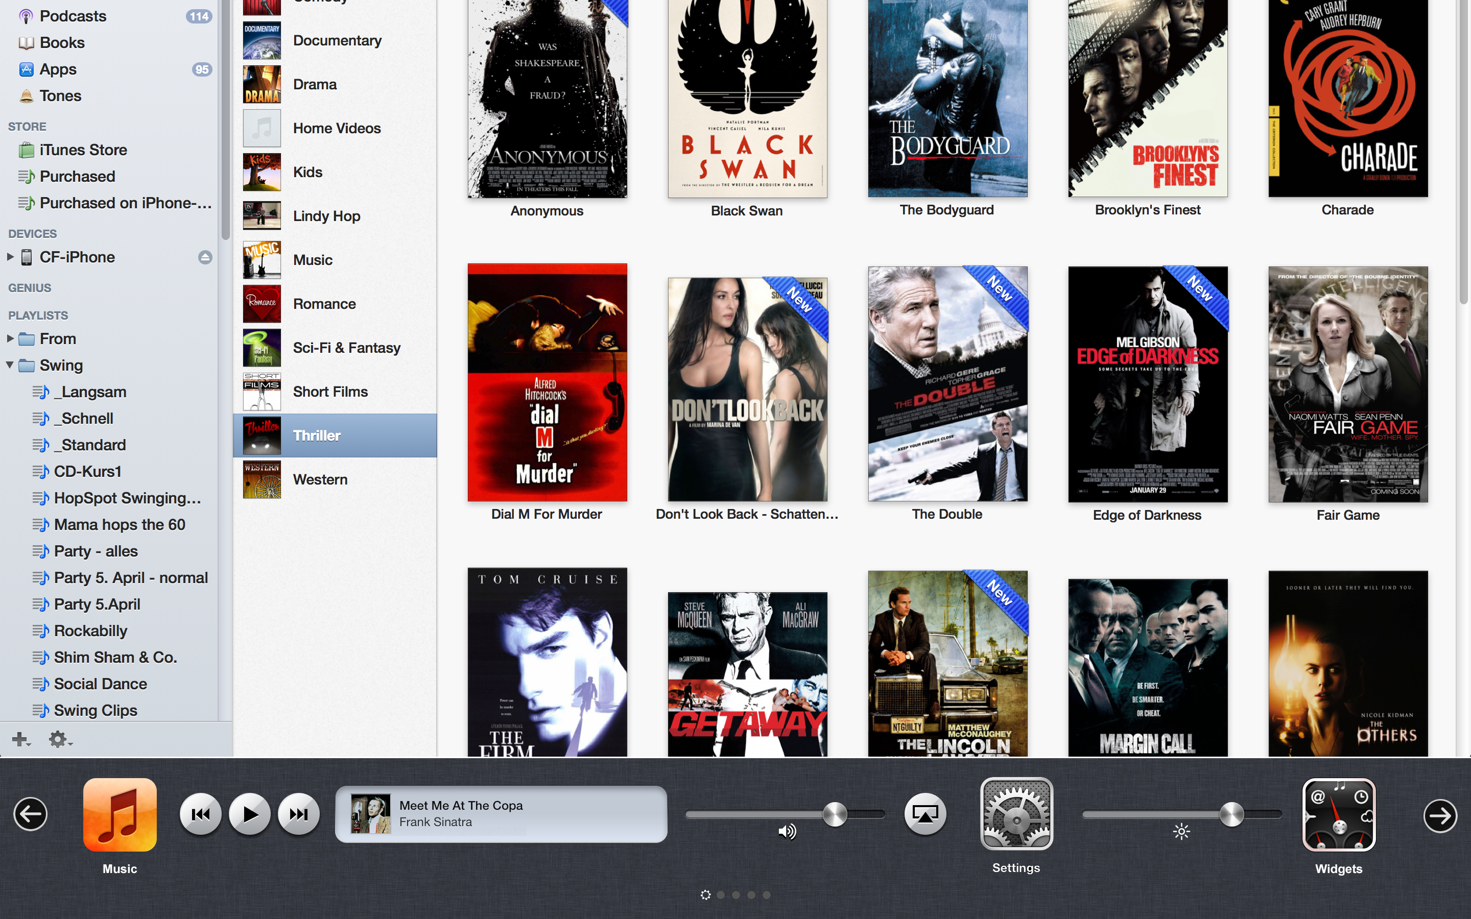Open the Settings gear app
The image size is (1471, 919).
[x=1016, y=813]
